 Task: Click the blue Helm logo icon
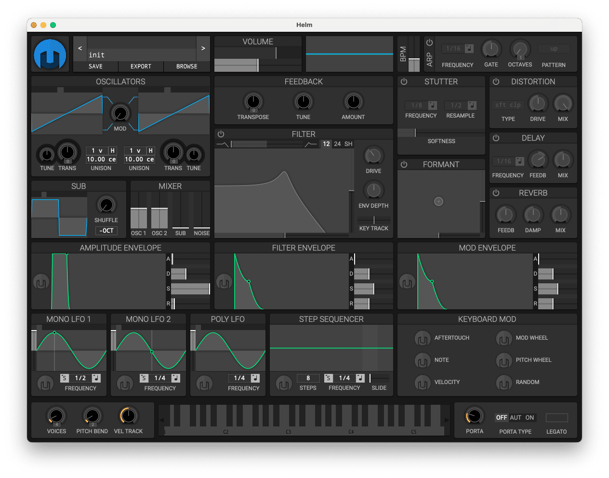tap(50, 54)
